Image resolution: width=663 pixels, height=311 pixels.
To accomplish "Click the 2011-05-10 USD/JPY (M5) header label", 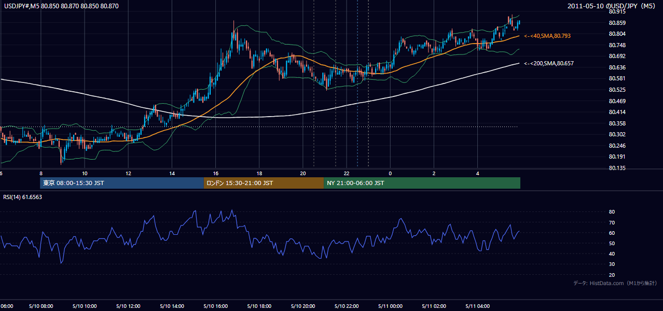I will point(612,6).
